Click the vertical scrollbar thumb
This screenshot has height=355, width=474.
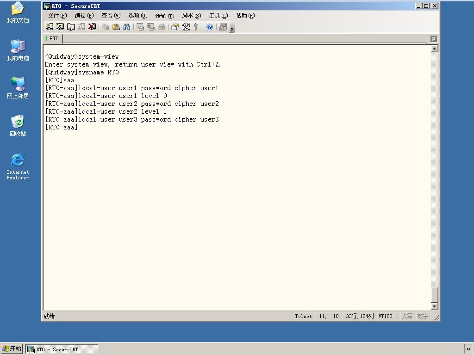point(434,294)
